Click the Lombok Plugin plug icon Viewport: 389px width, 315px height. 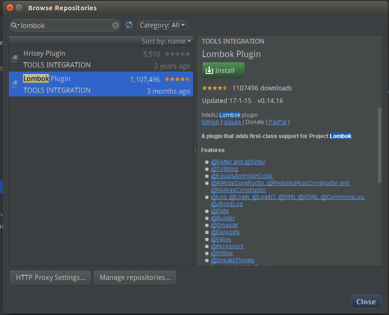15,84
